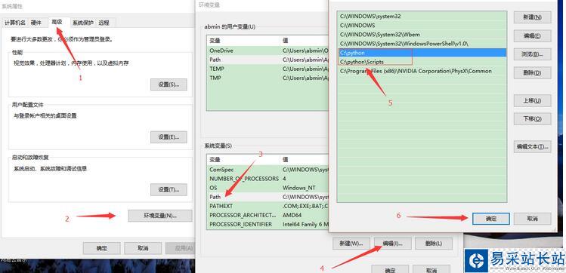Select the OneDrive user variable row

(268, 51)
